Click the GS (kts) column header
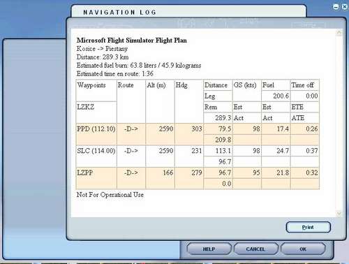 tap(246, 90)
